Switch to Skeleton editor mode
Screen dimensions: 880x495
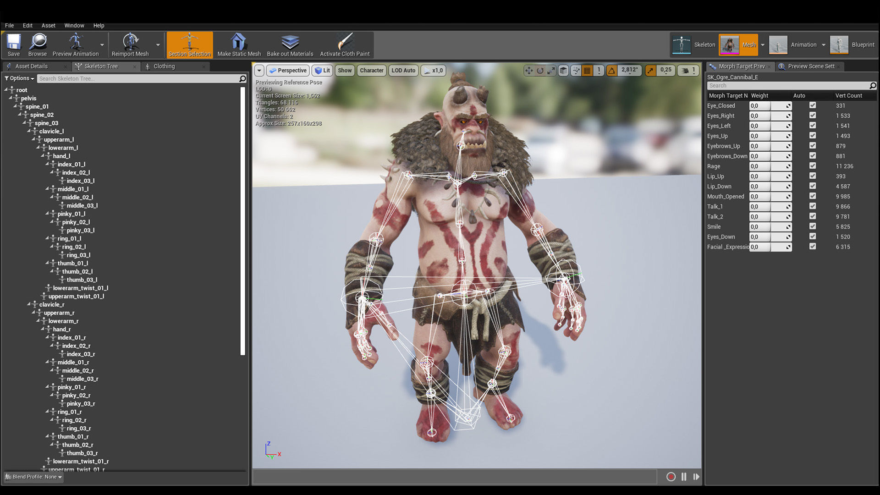694,44
